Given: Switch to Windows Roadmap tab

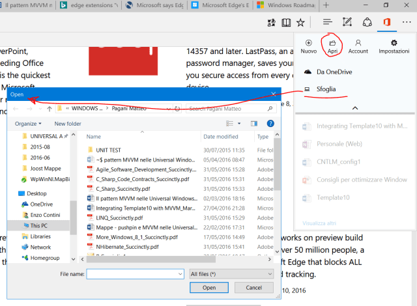Looking at the screenshot, I should pyautogui.click(x=286, y=5).
